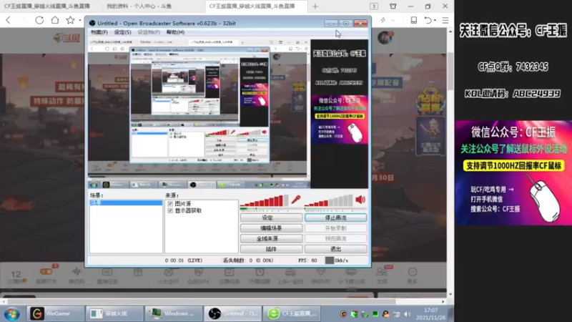
Task: Click the 设定... button in OBS
Action: [271, 218]
